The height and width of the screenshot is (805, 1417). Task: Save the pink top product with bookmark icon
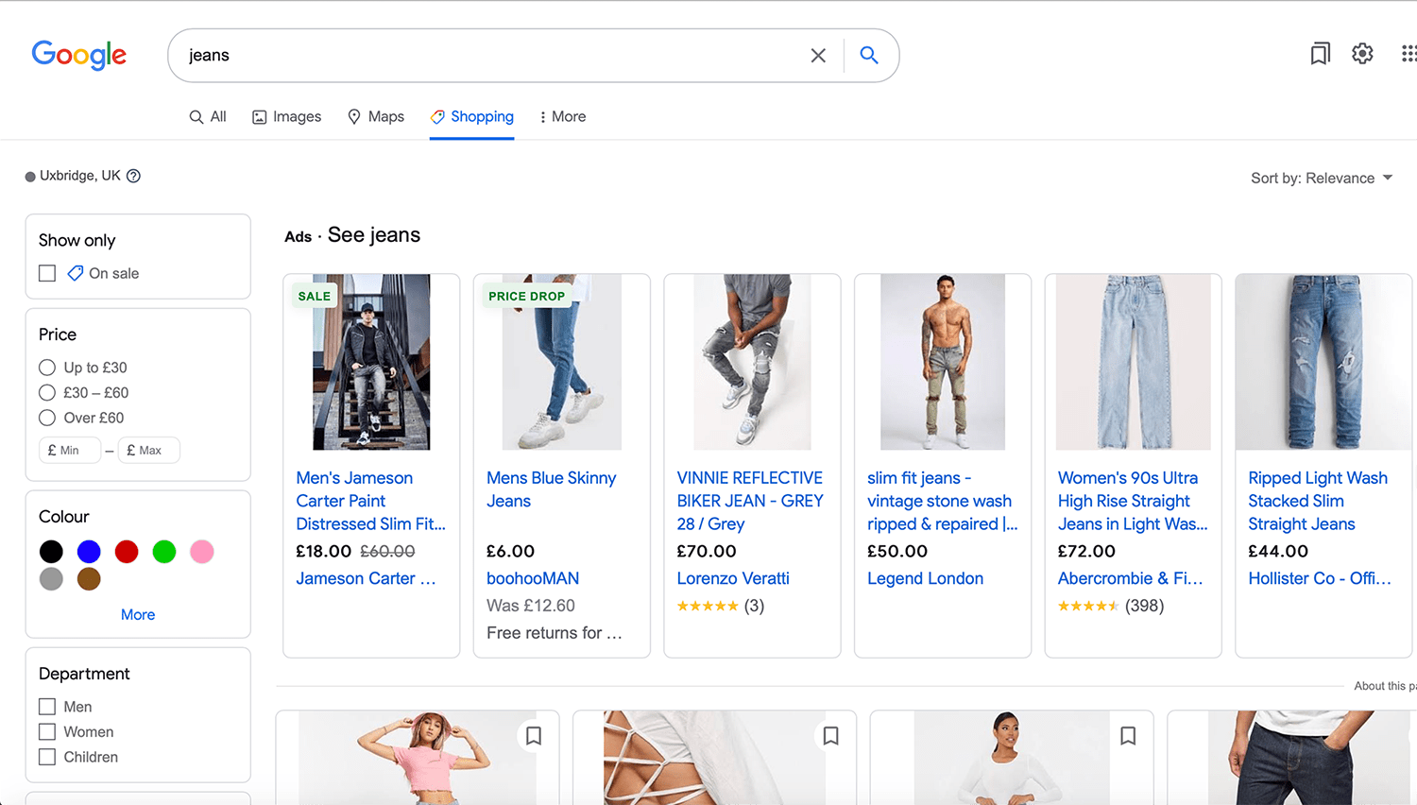coord(534,736)
